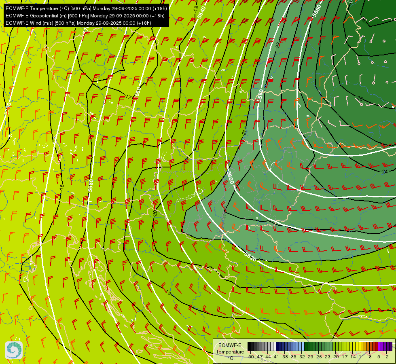The width and height of the screenshot is (396, 364).
Task: Click the -21 isotherm label
Action: (x=244, y=133)
